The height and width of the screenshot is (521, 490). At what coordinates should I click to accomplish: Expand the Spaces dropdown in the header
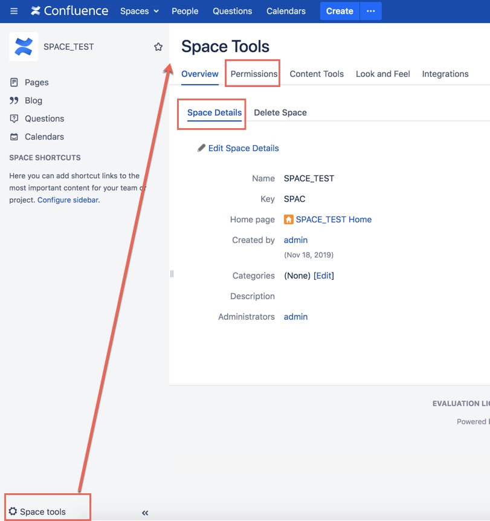pyautogui.click(x=139, y=11)
